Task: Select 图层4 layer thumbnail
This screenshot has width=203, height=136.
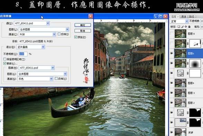Action: tap(180, 83)
